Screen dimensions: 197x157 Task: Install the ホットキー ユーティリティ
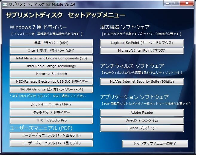tap(51, 105)
